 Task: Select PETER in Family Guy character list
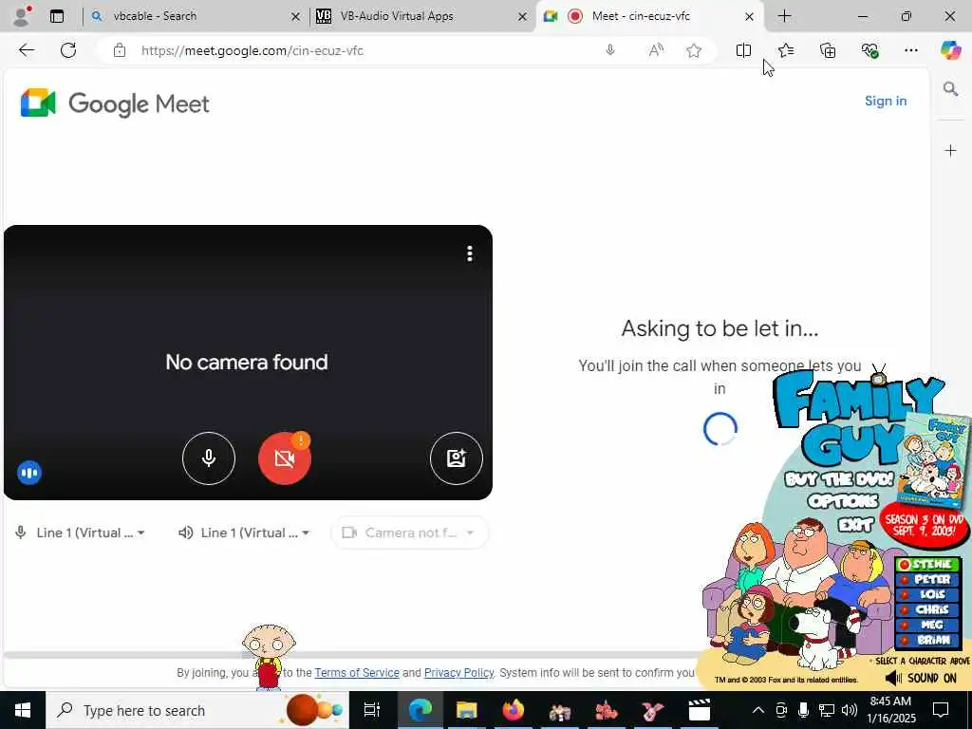click(x=928, y=579)
